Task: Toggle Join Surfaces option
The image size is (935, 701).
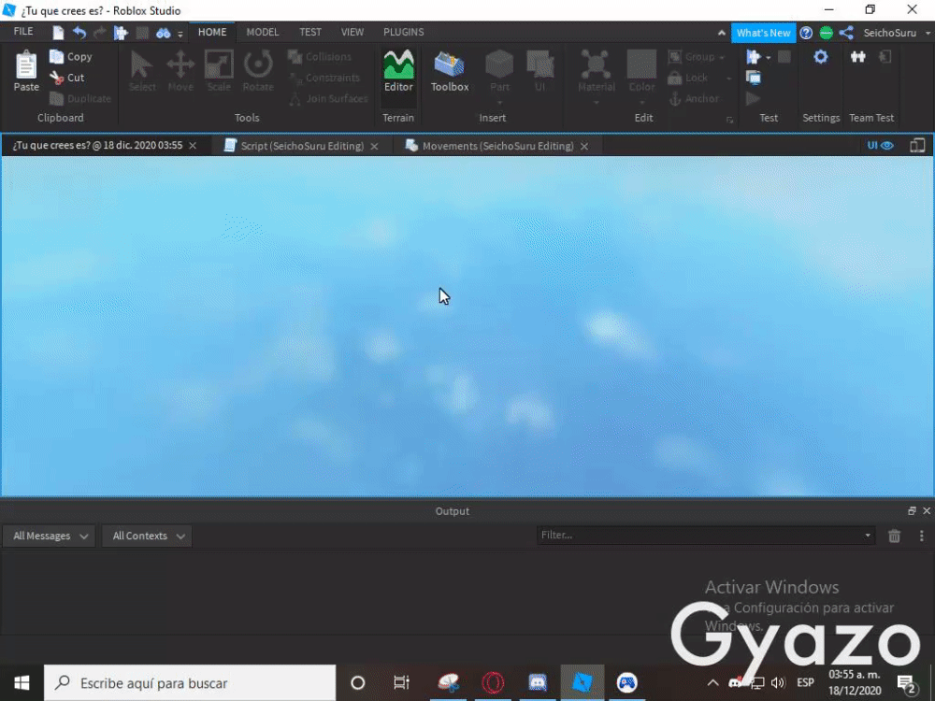Action: pyautogui.click(x=328, y=98)
